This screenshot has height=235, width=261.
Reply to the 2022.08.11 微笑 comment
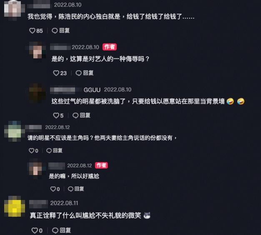point(61,230)
